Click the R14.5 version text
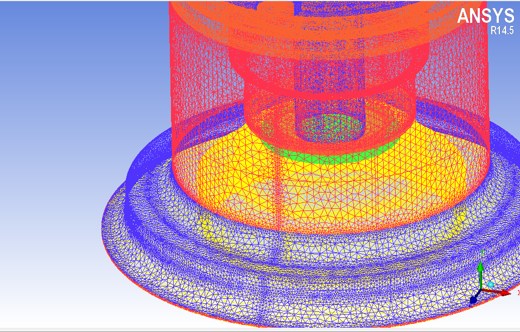The width and height of the screenshot is (520, 332). coord(502,31)
